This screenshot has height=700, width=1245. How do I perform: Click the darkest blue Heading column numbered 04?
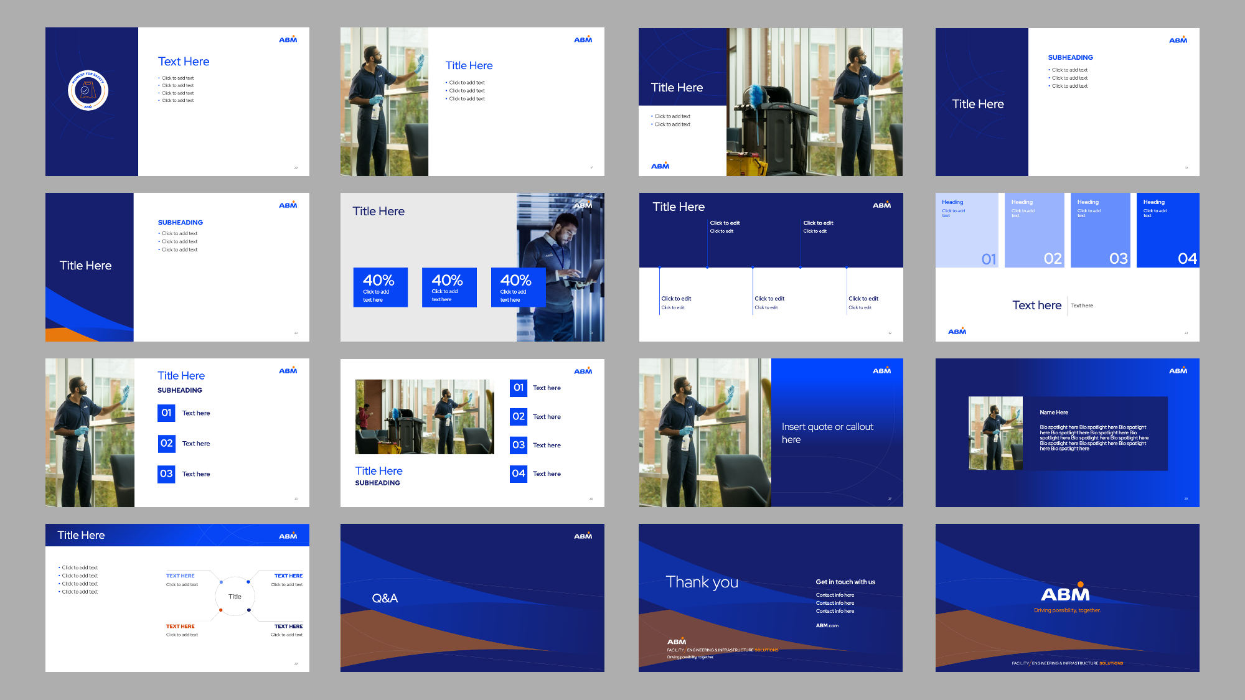pos(1168,230)
